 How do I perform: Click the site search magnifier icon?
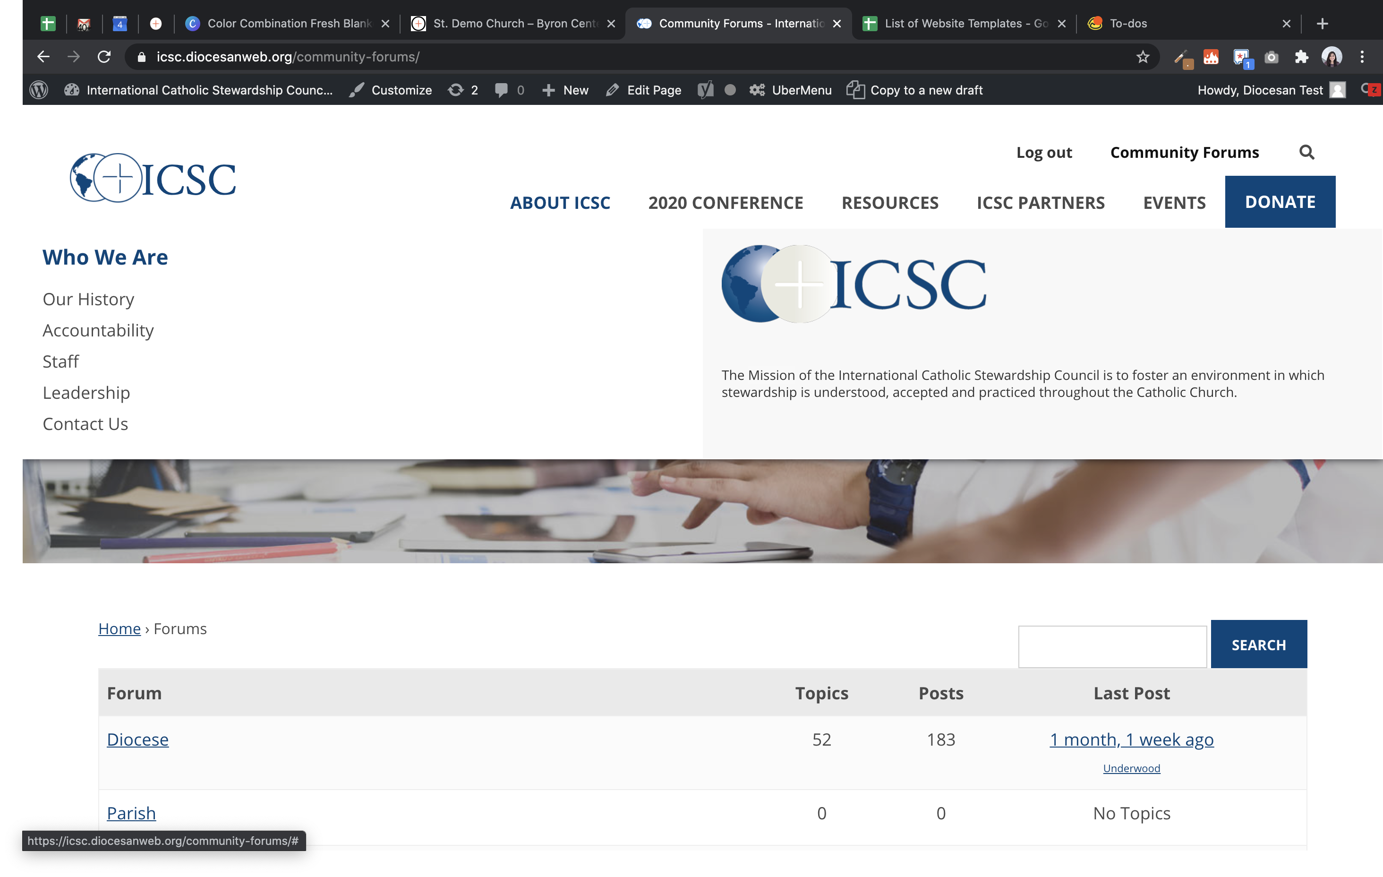point(1306,152)
